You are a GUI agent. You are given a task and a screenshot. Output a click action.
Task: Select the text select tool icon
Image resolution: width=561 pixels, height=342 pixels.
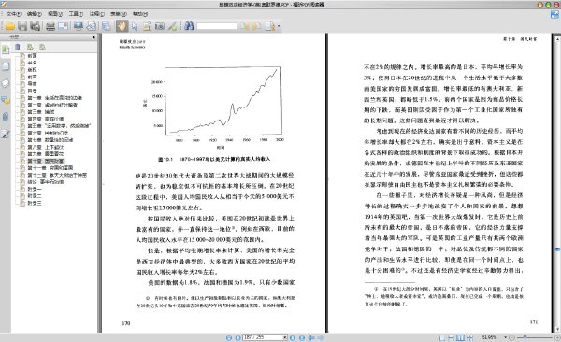(x=147, y=26)
